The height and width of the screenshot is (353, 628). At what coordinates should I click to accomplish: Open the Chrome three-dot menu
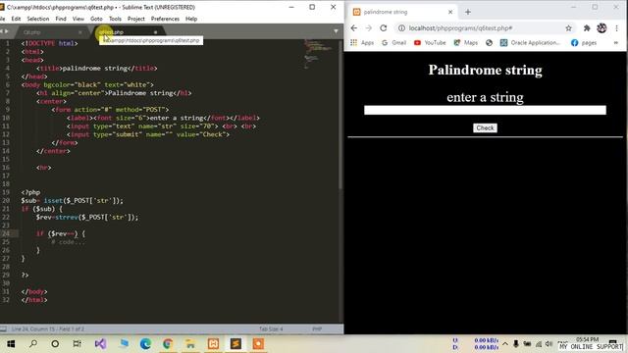pyautogui.click(x=617, y=28)
